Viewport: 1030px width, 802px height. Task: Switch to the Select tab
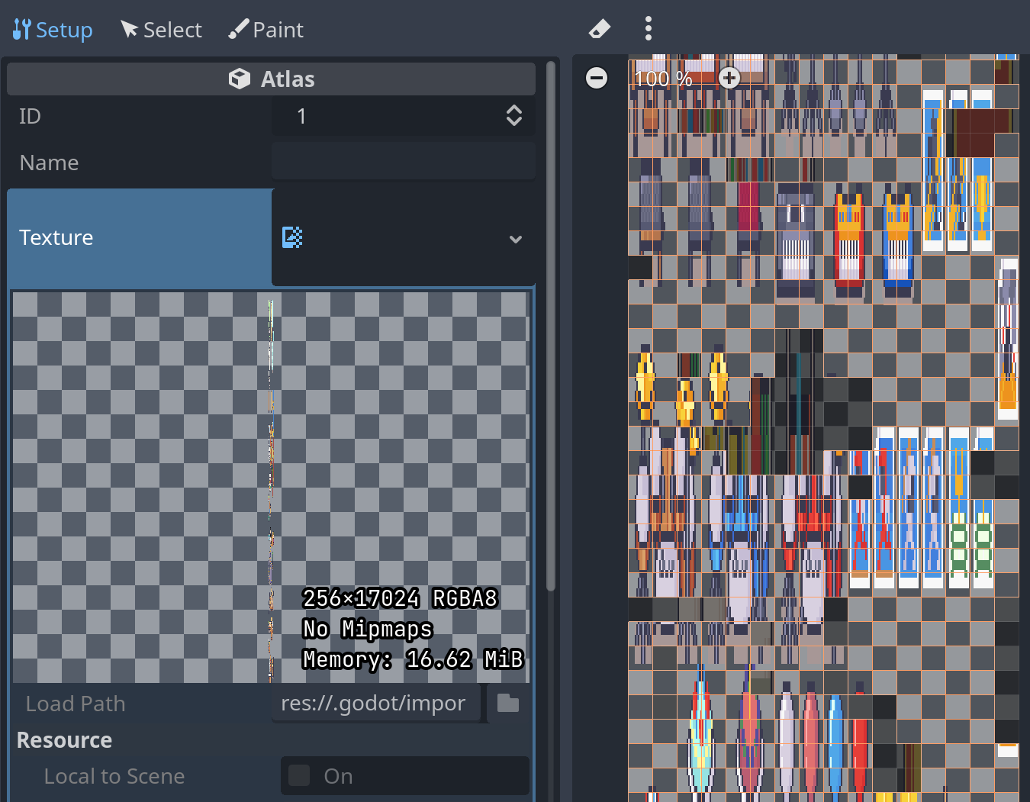160,28
